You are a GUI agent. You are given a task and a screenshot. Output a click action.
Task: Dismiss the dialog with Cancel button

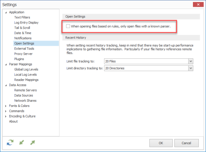point(186,143)
